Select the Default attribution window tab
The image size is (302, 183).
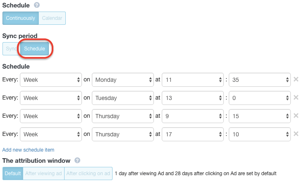point(13,173)
